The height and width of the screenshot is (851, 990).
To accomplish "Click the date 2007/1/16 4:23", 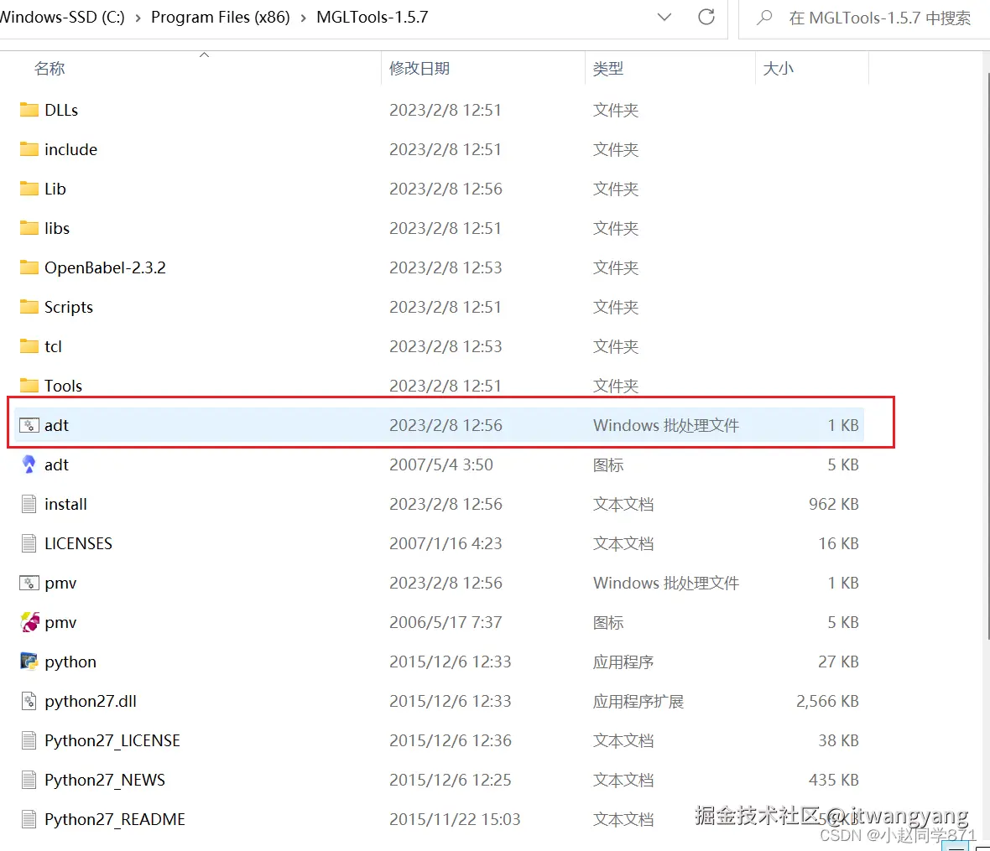I will [x=445, y=543].
